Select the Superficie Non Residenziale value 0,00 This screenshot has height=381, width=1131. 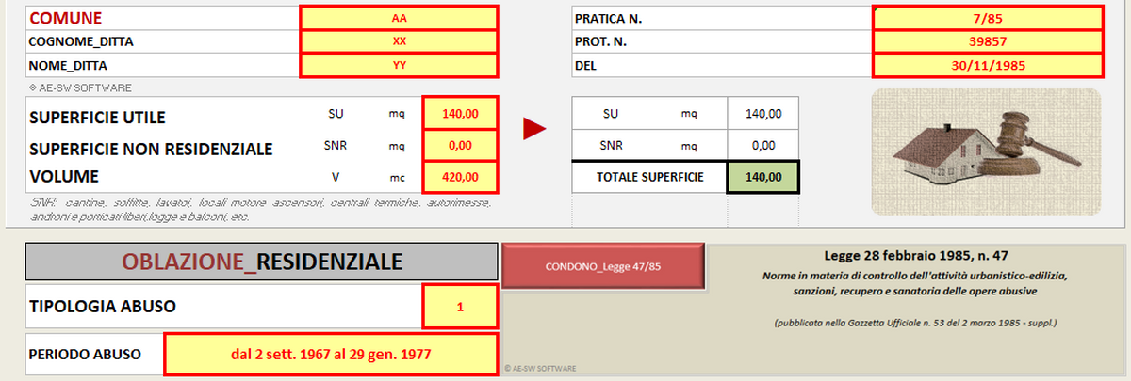(459, 146)
